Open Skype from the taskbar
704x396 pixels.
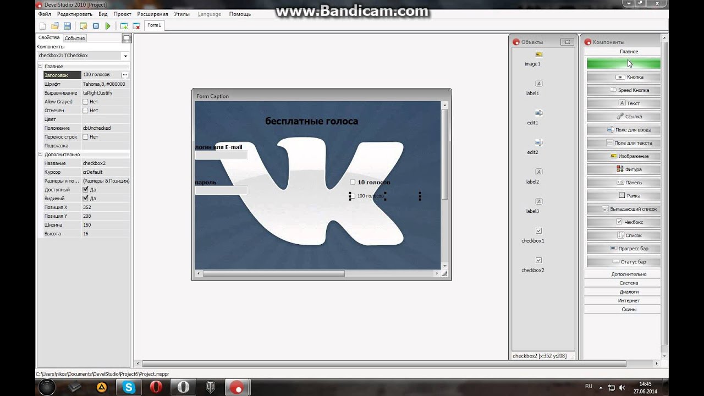tap(129, 387)
